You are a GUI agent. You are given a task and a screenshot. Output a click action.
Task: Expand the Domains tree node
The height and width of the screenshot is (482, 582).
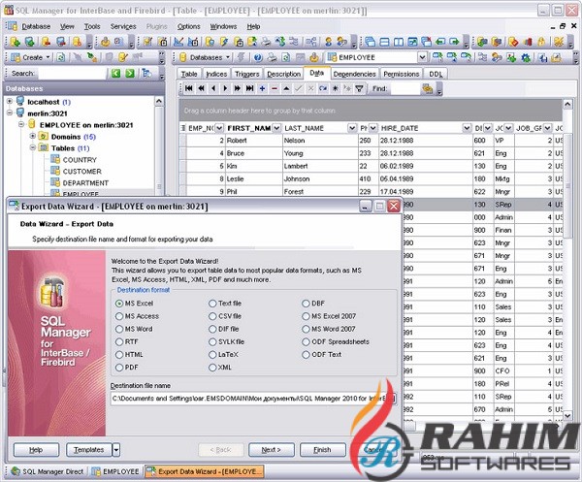33,136
